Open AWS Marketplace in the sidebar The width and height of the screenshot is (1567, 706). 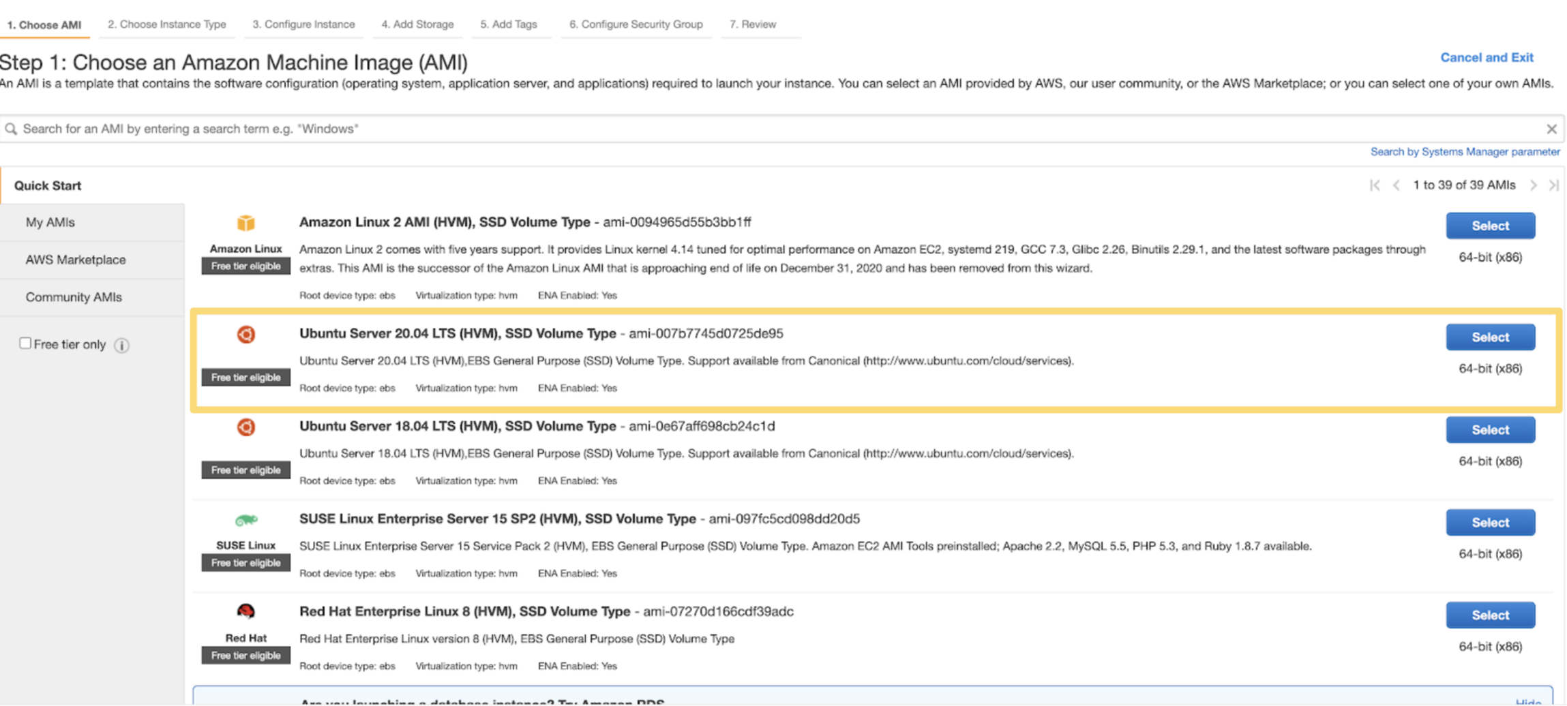[92, 260]
